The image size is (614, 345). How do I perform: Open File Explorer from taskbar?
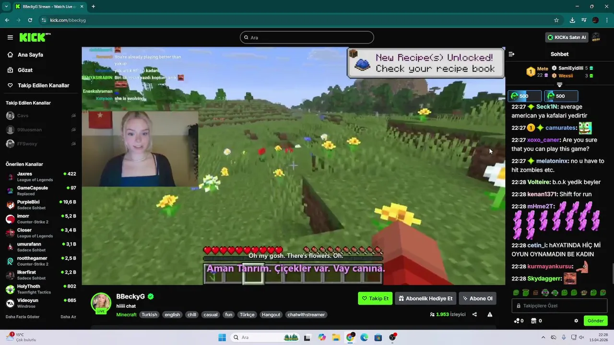(x=336, y=337)
